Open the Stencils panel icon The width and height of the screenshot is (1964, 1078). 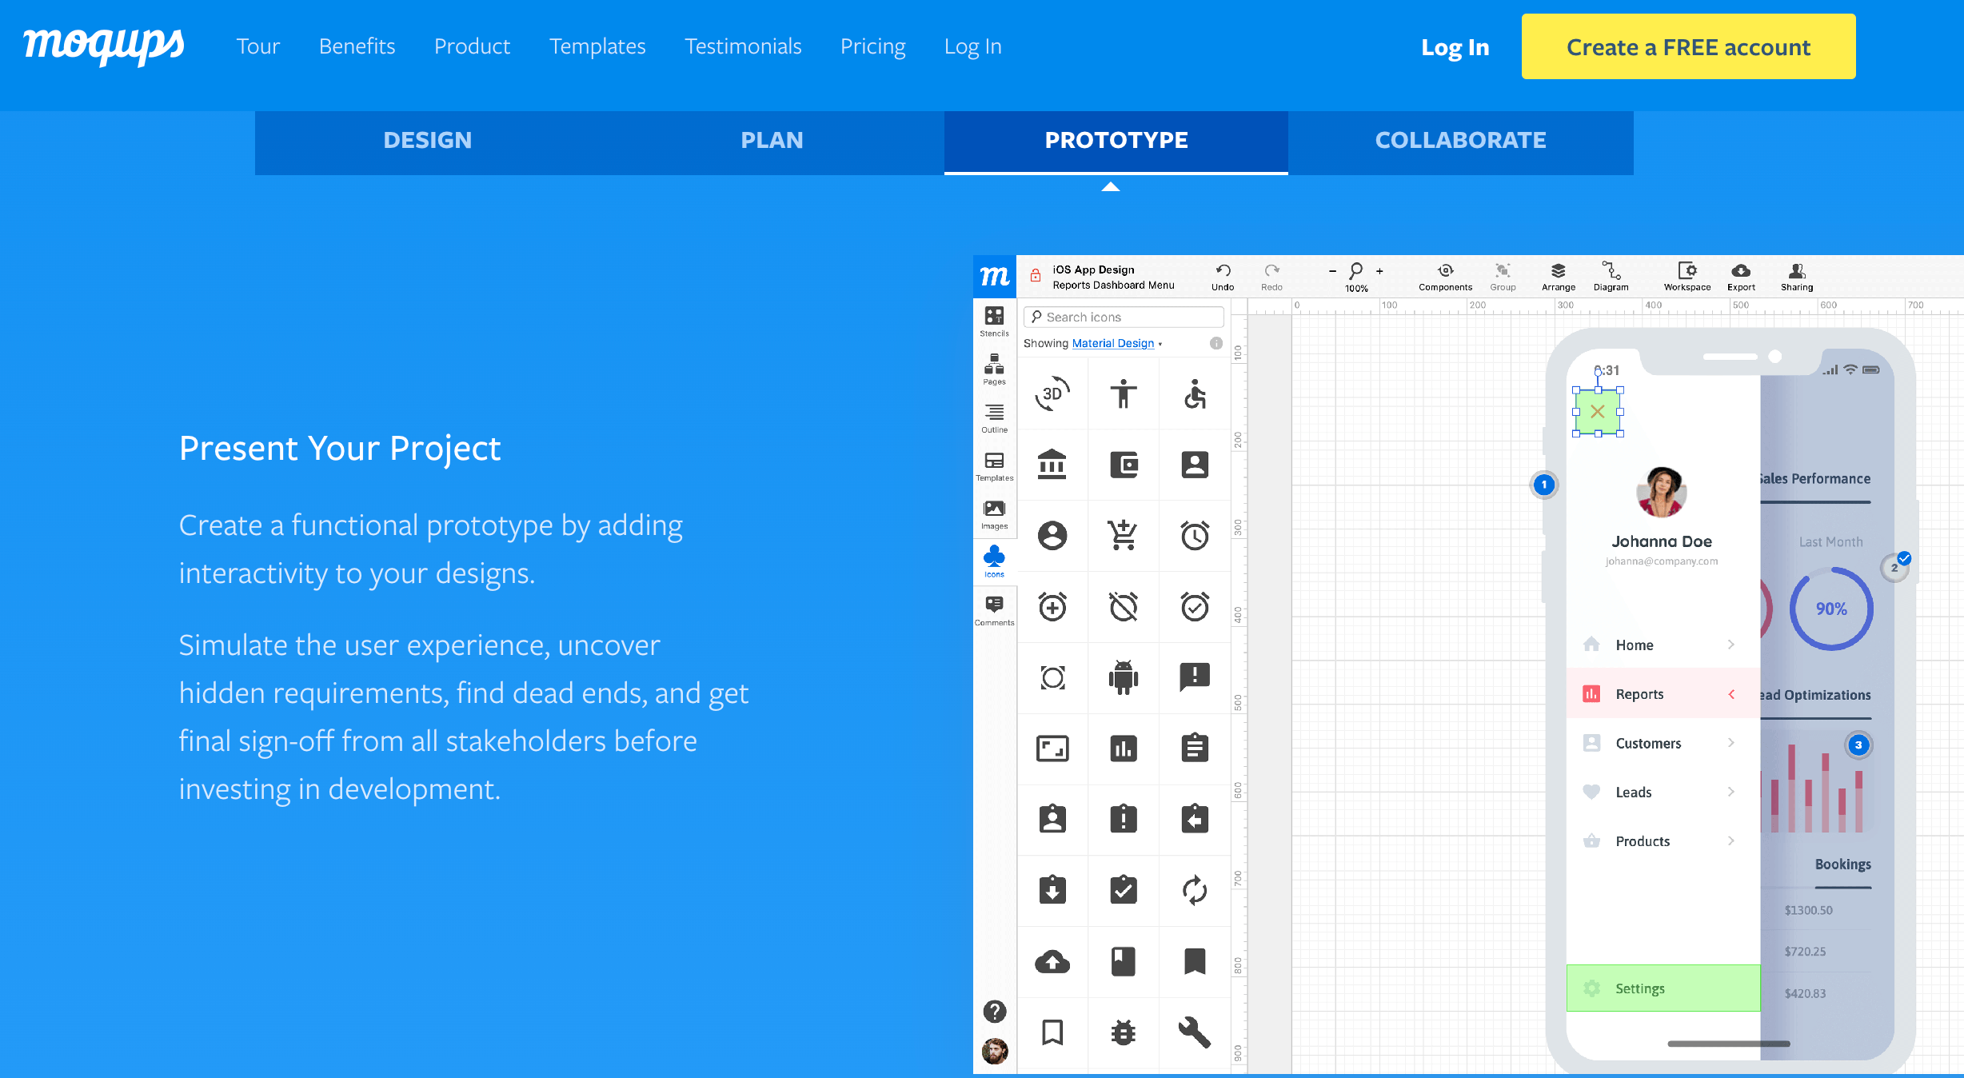pyautogui.click(x=994, y=321)
